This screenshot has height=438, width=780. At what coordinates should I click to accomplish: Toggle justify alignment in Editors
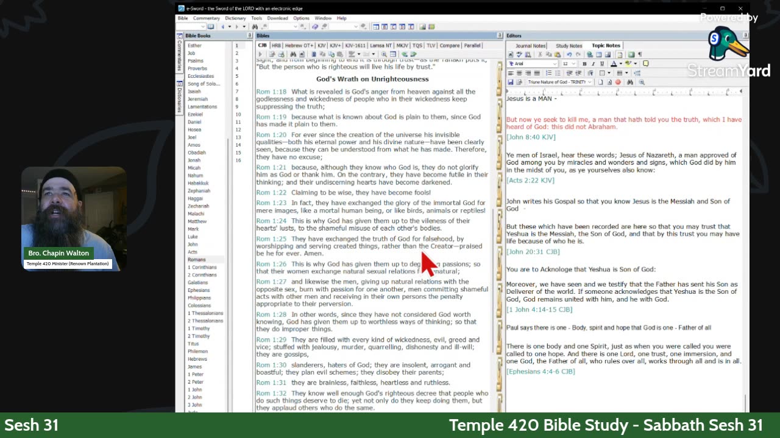pyautogui.click(x=537, y=73)
